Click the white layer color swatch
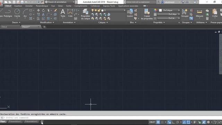 [102, 10]
